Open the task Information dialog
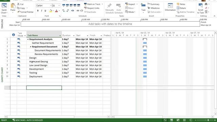This screenshot has height=122, width=217. 170,7
